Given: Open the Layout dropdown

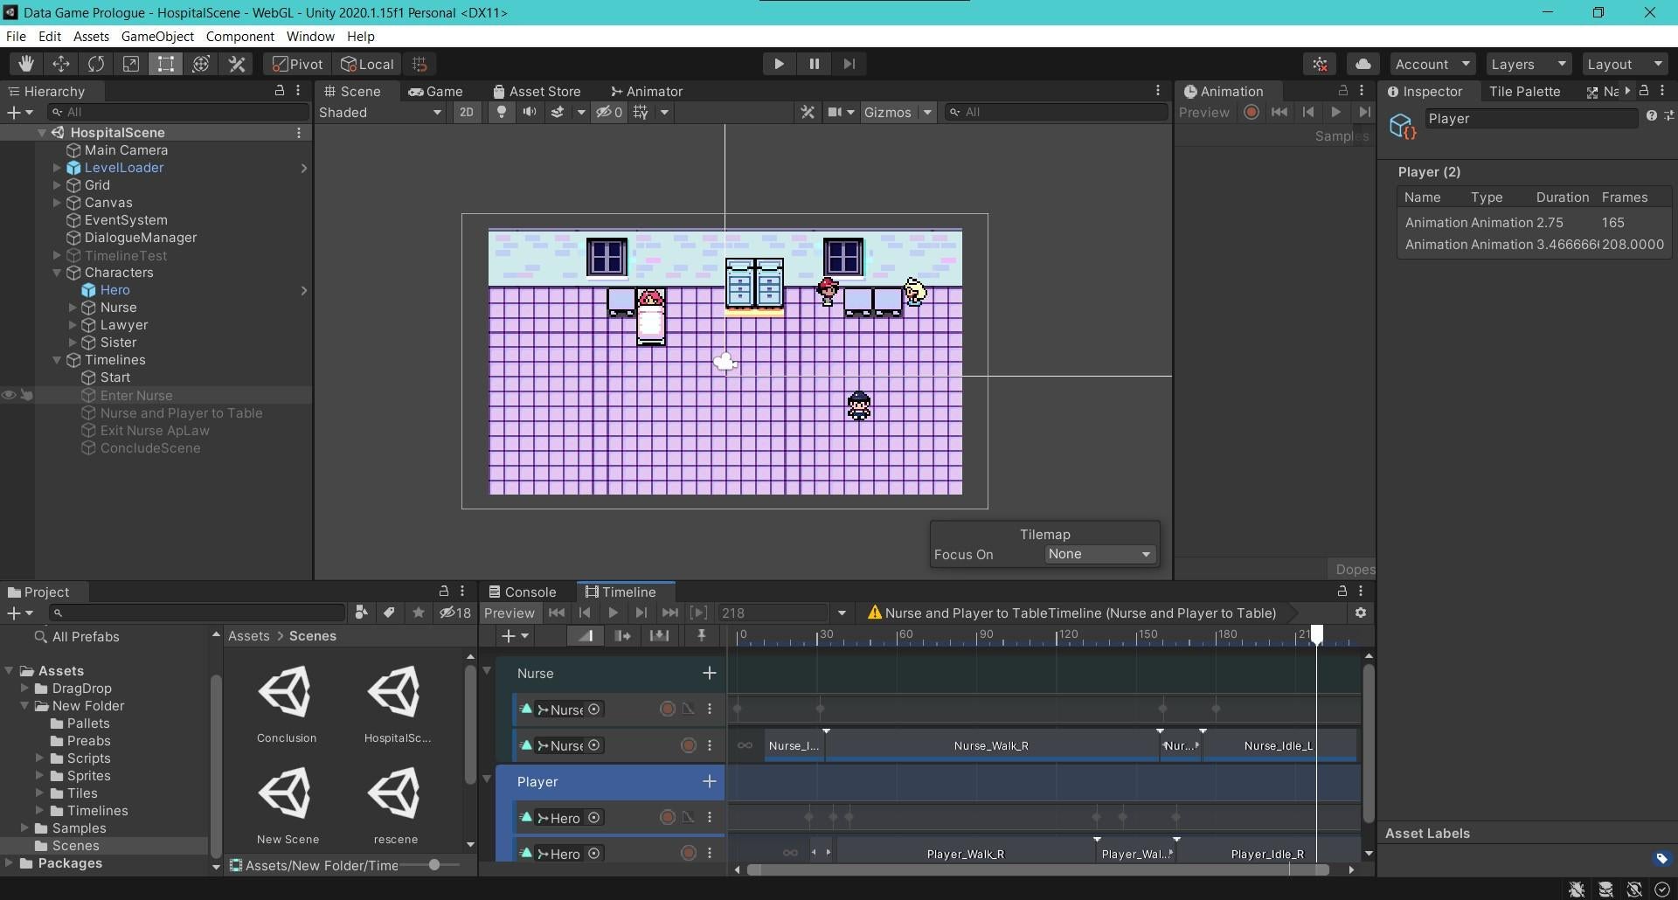Looking at the screenshot, I should tap(1624, 64).
